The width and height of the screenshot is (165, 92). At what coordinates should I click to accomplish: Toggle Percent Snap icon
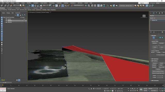(x=66, y=6)
